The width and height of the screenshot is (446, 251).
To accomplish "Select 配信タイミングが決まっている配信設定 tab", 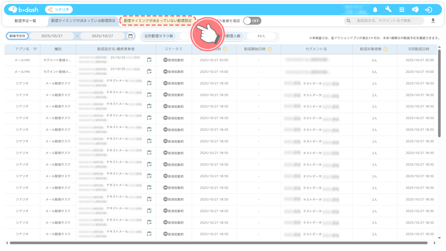I will point(83,21).
